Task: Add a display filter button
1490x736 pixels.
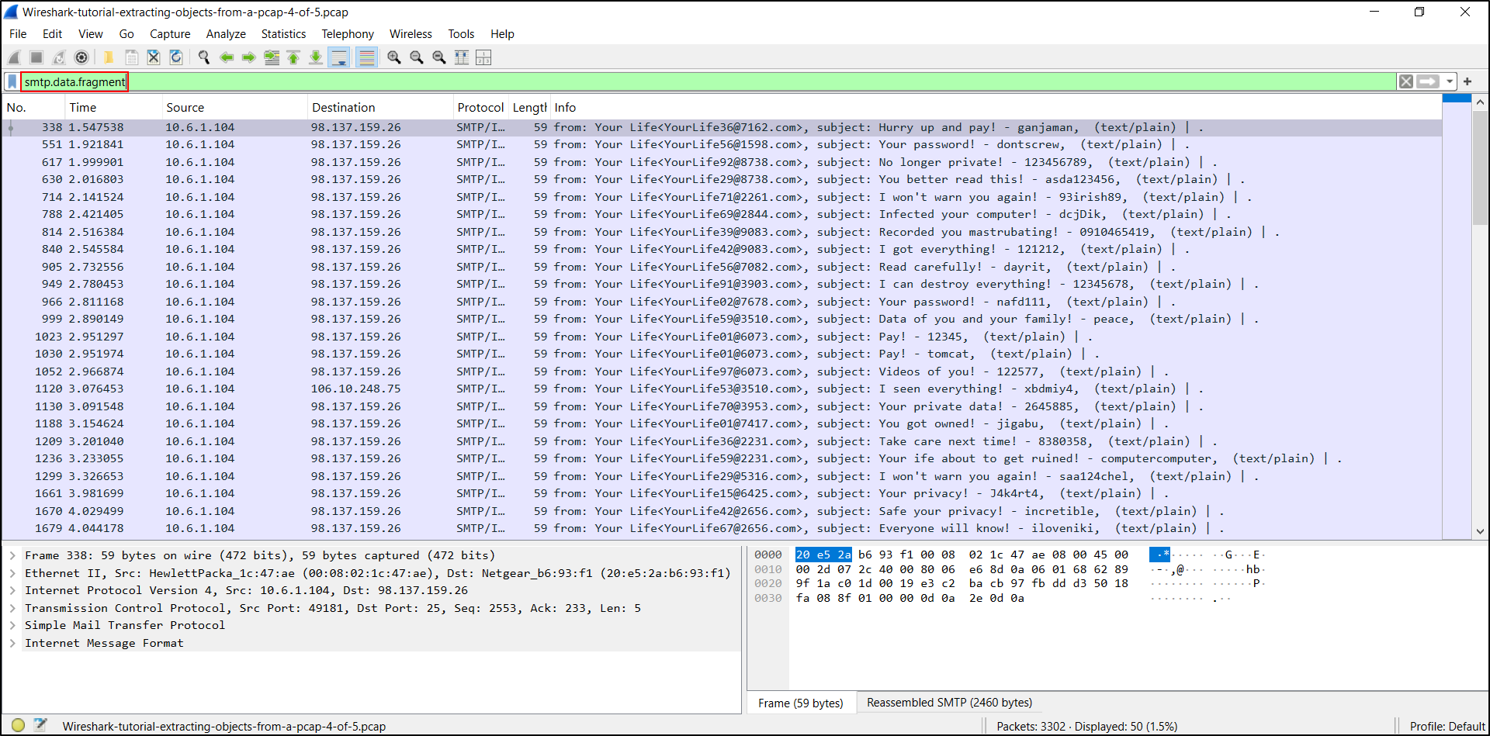Action: point(1467,81)
